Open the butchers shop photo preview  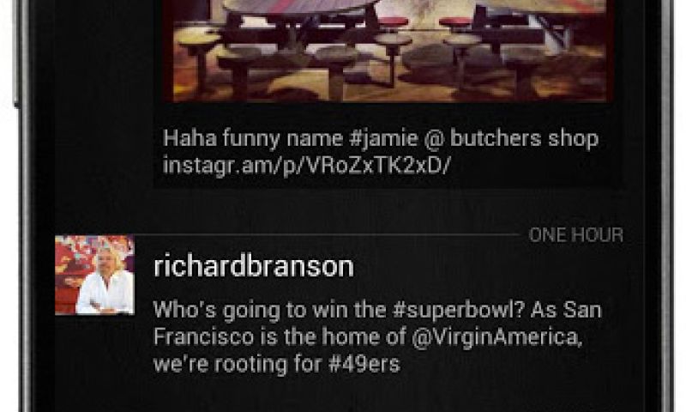pos(390,51)
